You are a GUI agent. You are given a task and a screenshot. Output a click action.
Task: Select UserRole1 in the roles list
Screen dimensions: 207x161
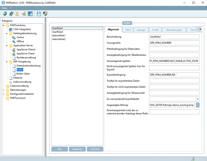(77, 28)
